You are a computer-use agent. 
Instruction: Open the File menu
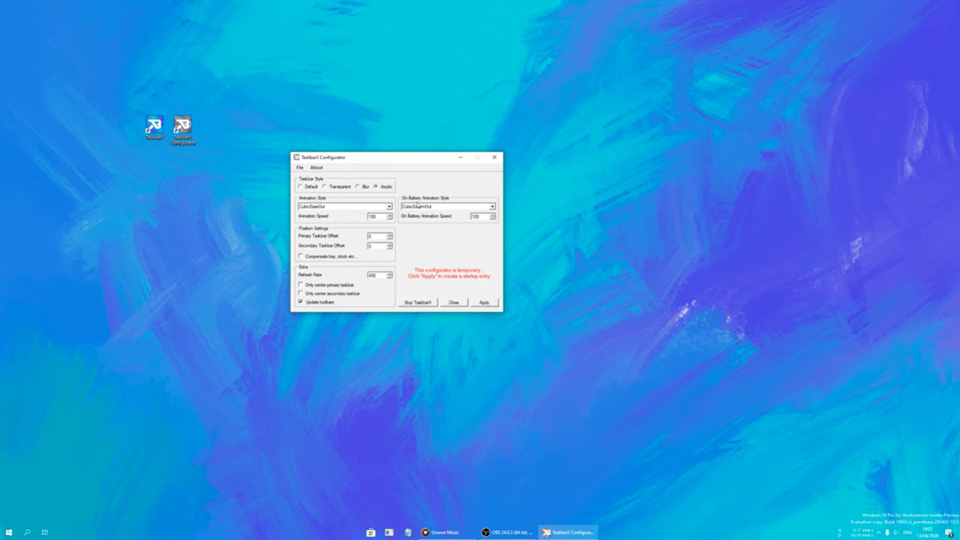300,167
